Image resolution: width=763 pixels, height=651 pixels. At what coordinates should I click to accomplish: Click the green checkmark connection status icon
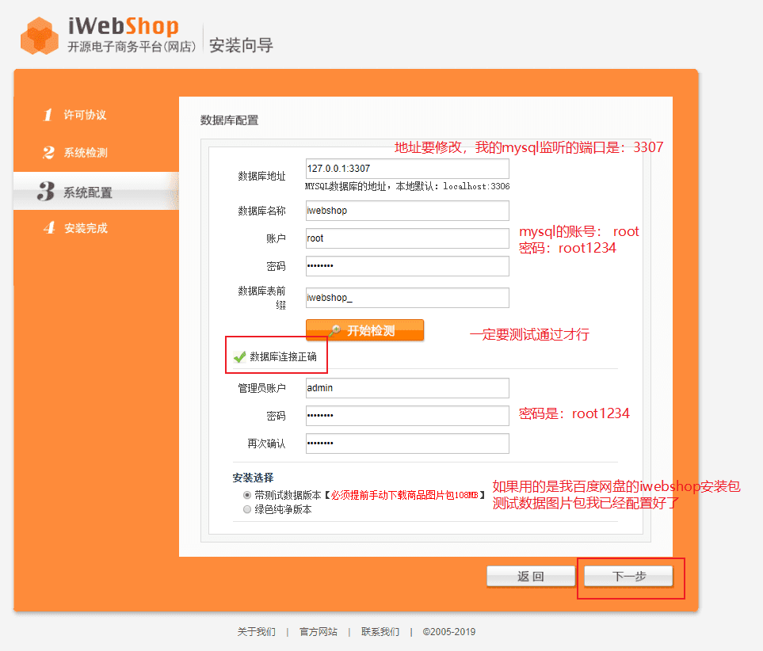coord(239,357)
